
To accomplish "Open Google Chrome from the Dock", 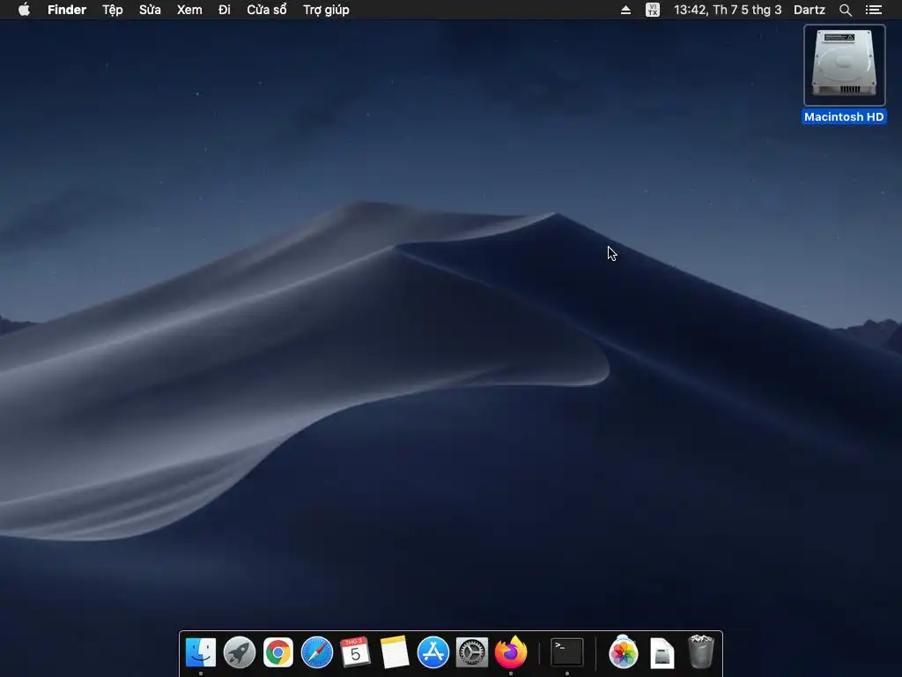I will coord(277,652).
